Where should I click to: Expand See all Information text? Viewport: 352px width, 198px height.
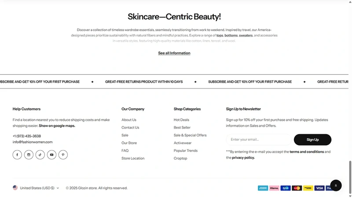(x=174, y=53)
